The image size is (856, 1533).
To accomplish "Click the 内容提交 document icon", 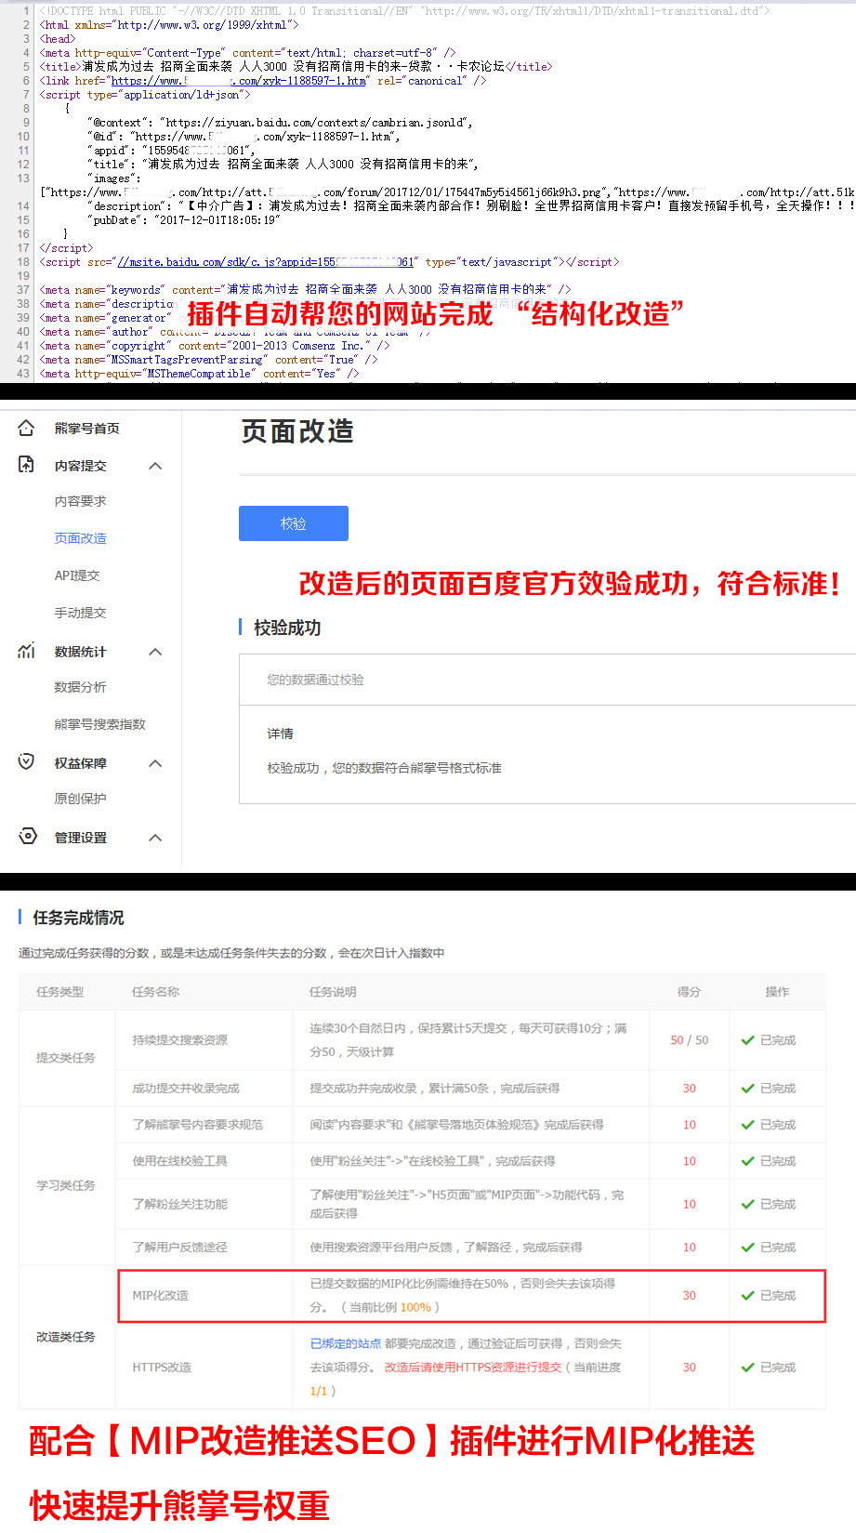I will point(26,465).
